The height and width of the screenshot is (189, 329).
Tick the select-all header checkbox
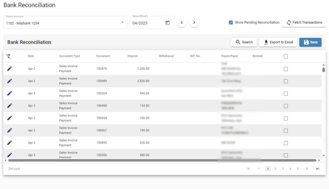pyautogui.click(x=286, y=56)
